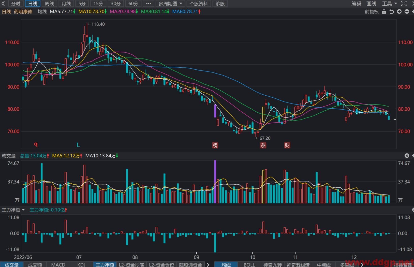414x267 pixels.
Task: Expand the 多周期图 dropdown
Action: coord(171,4)
